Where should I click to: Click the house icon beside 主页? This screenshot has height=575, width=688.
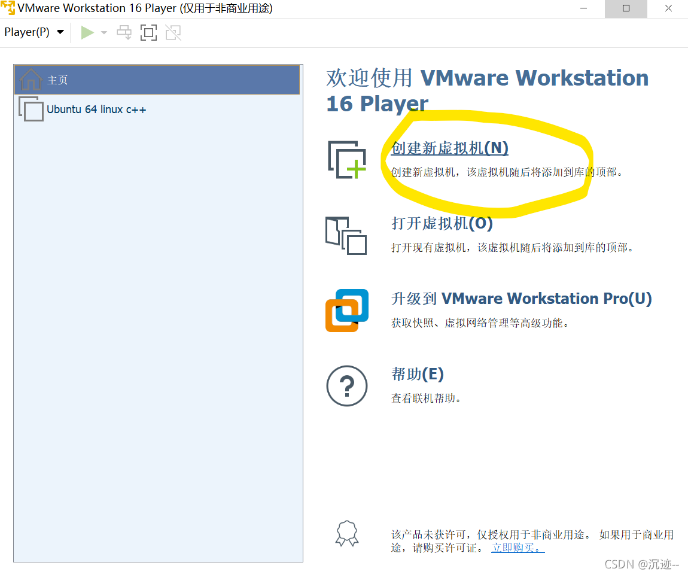tap(31, 80)
